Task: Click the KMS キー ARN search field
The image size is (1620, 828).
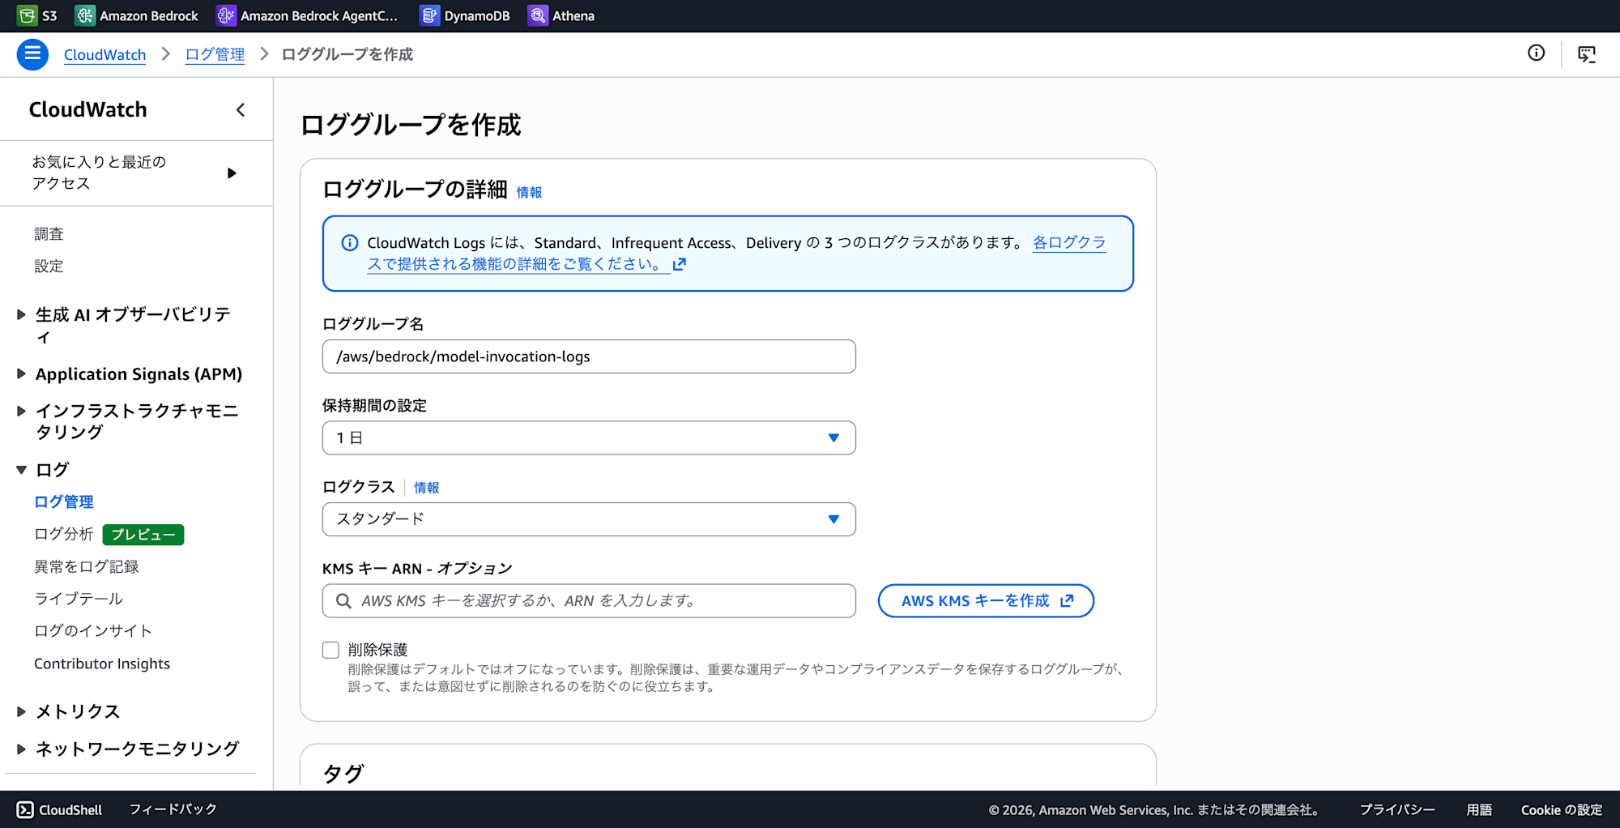Action: [589, 601]
